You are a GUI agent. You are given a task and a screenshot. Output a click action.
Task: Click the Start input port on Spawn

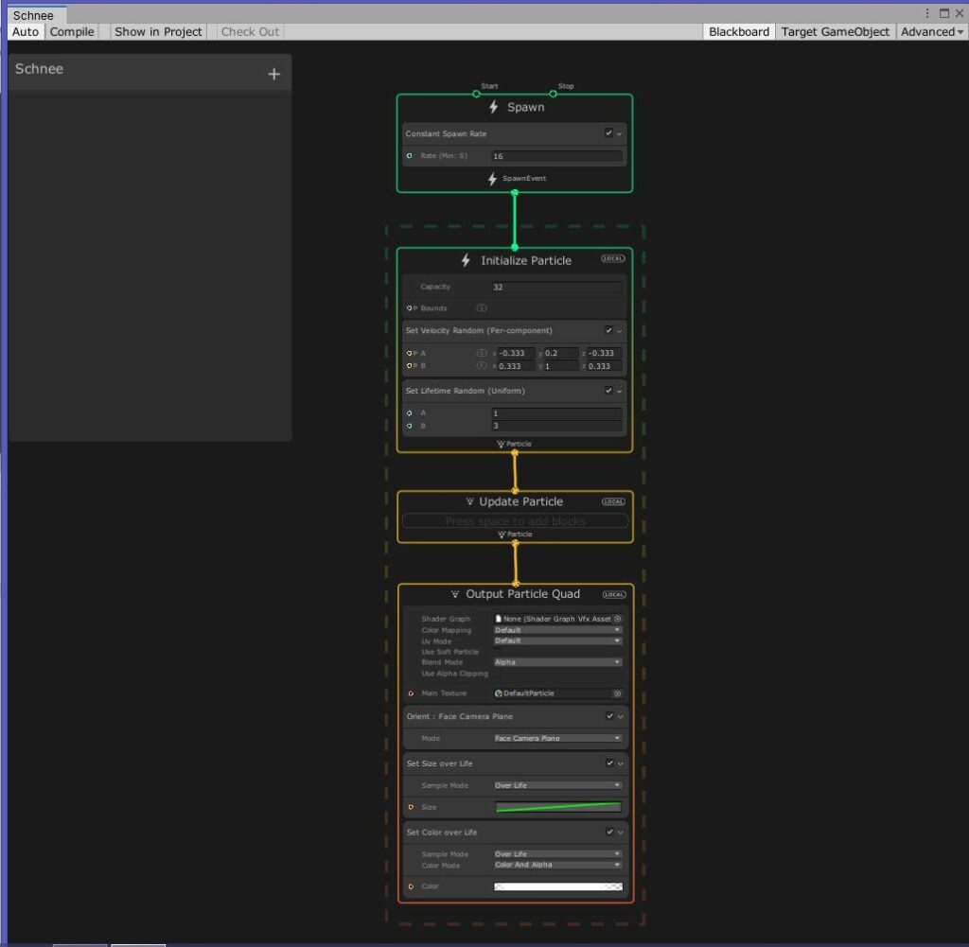477,94
